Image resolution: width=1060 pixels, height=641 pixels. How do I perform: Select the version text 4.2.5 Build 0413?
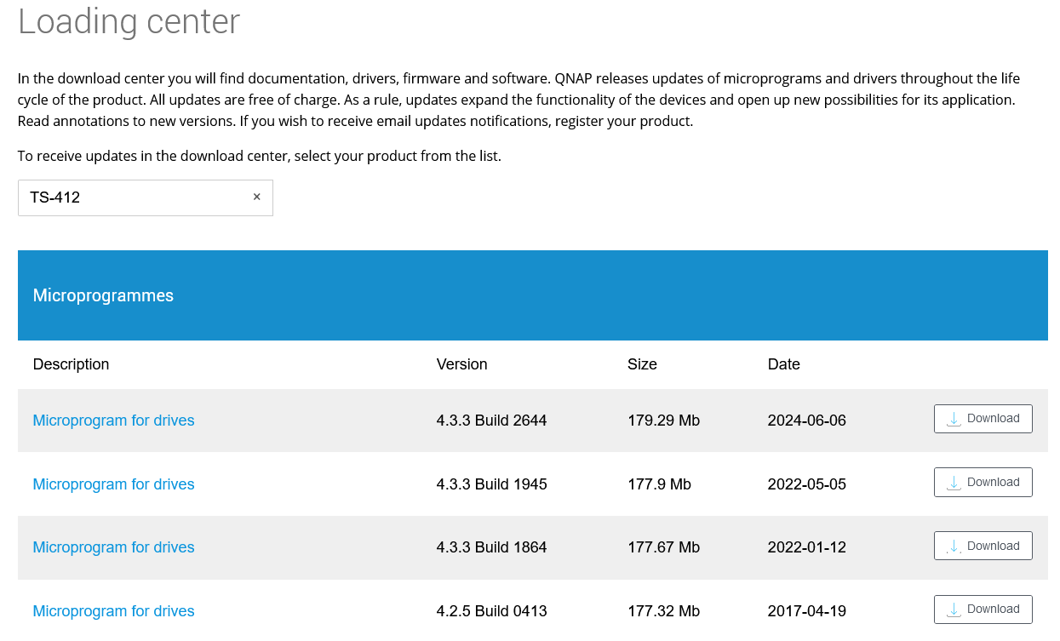point(491,611)
